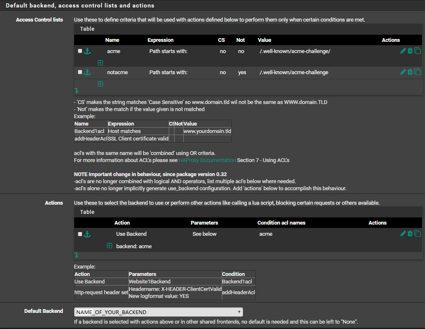Expand details under acme ACL row

coord(100,63)
